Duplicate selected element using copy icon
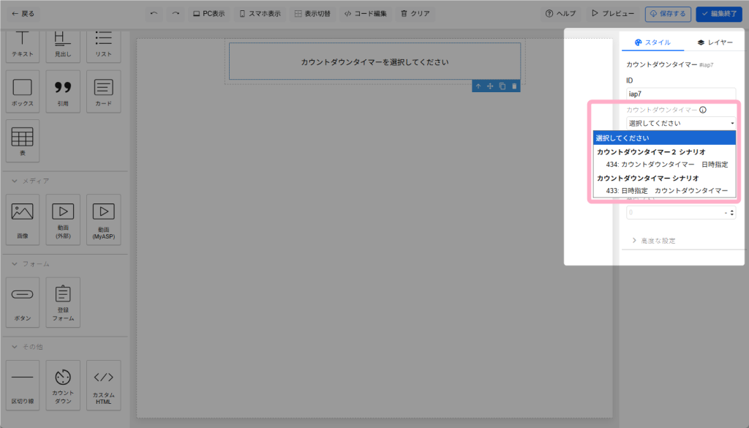 click(503, 86)
